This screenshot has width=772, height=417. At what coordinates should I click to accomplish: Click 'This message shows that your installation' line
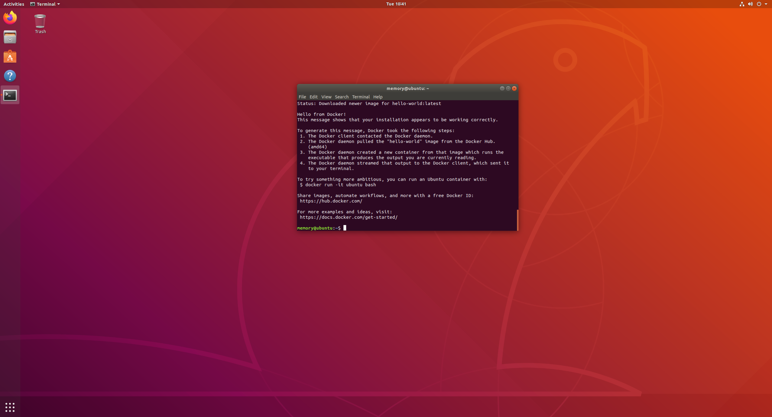click(397, 120)
